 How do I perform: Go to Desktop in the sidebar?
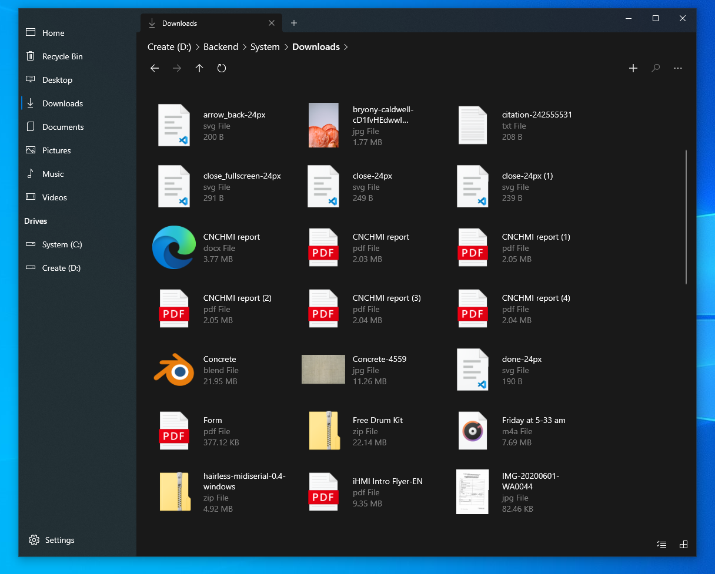click(x=79, y=80)
